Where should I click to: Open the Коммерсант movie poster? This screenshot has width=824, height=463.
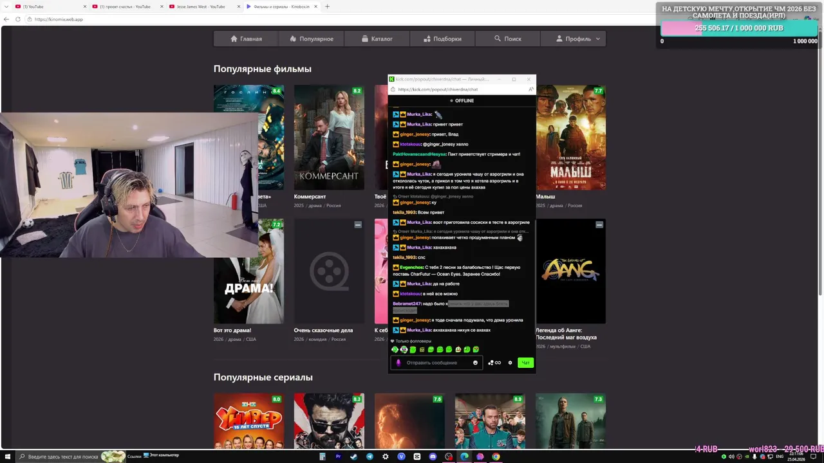pos(329,137)
